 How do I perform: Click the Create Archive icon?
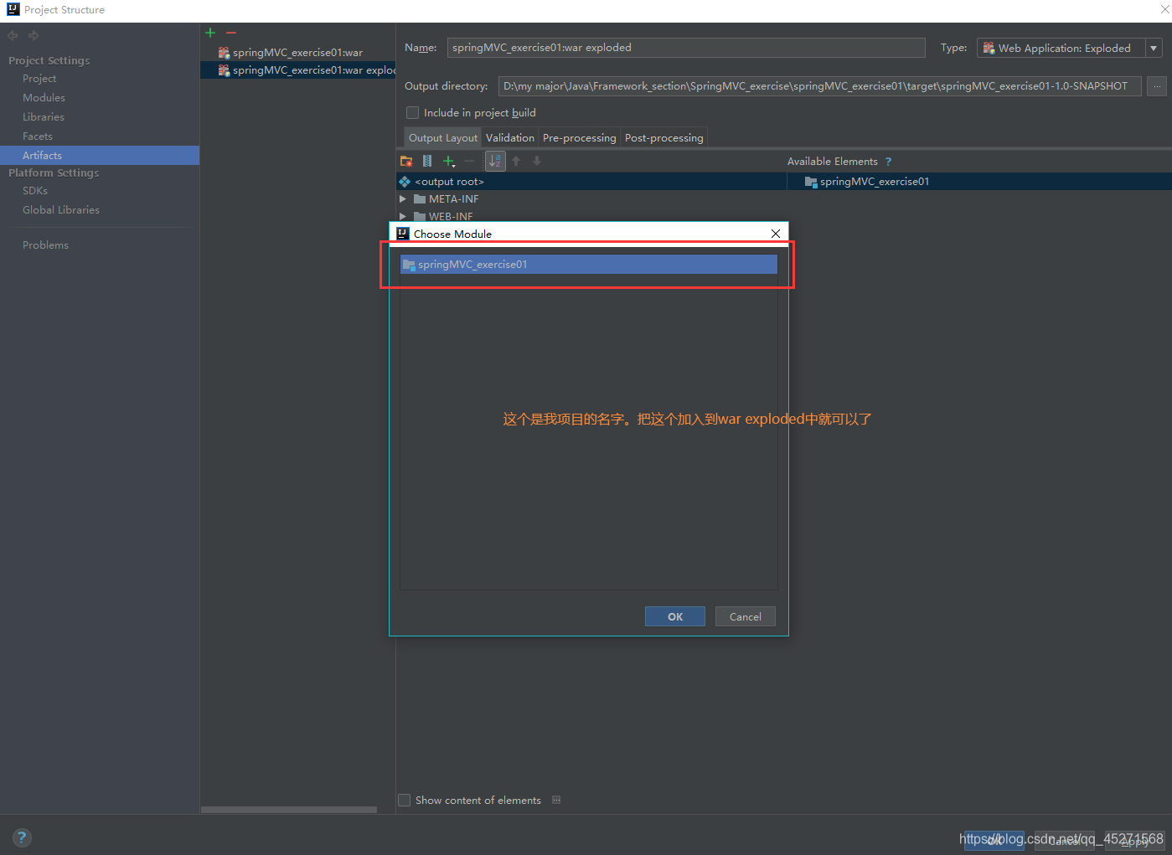pyautogui.click(x=427, y=161)
